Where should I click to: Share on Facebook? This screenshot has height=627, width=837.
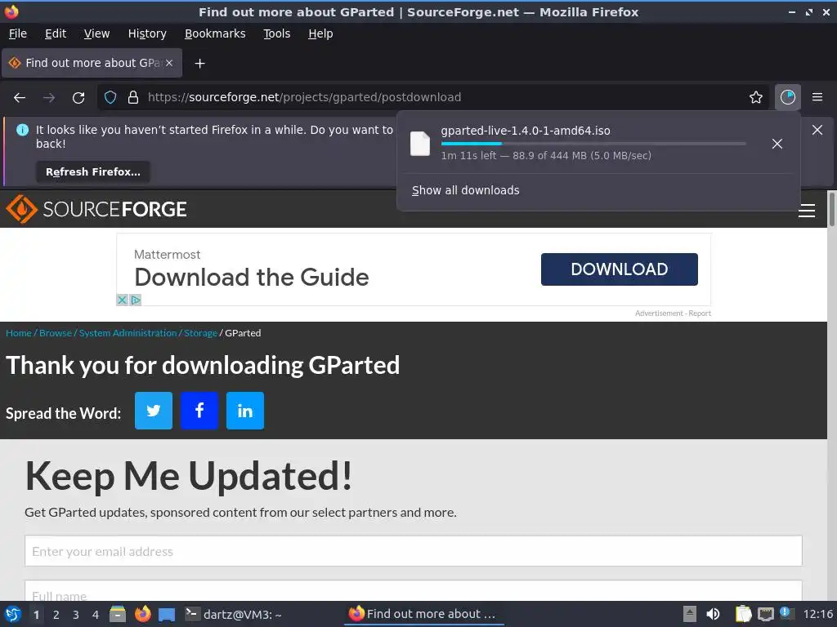click(199, 411)
